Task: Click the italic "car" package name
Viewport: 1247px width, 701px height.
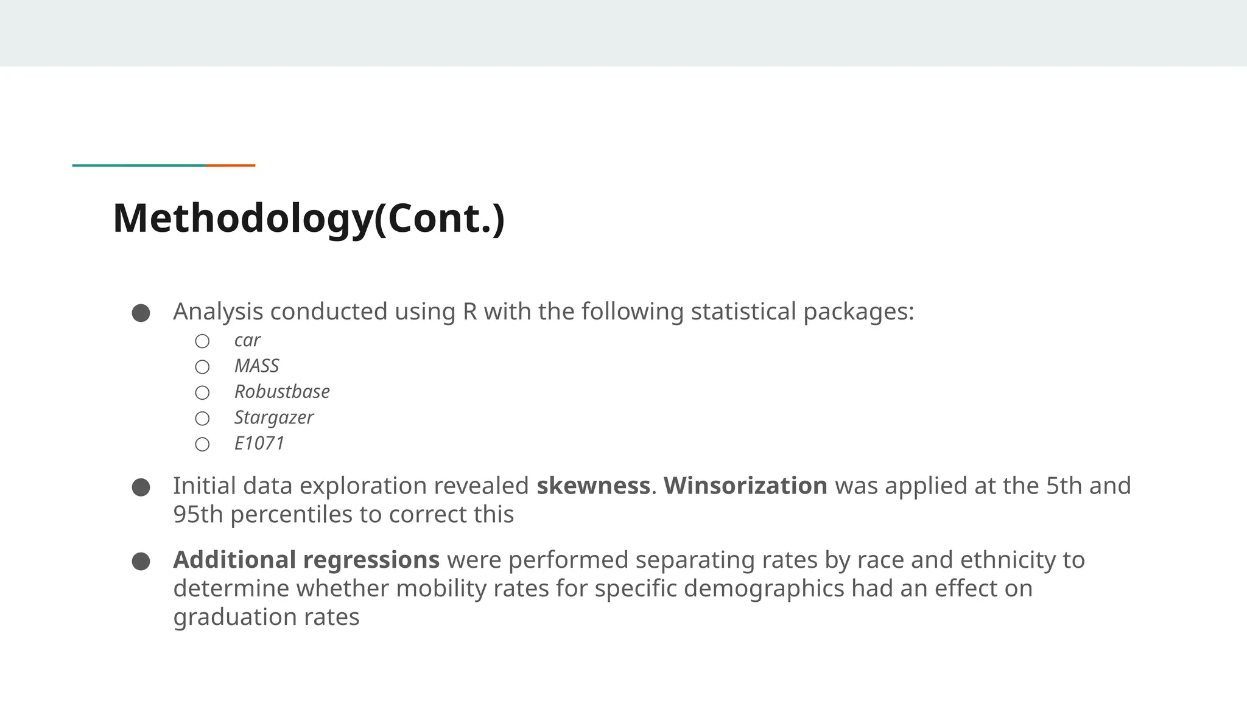Action: pyautogui.click(x=247, y=340)
